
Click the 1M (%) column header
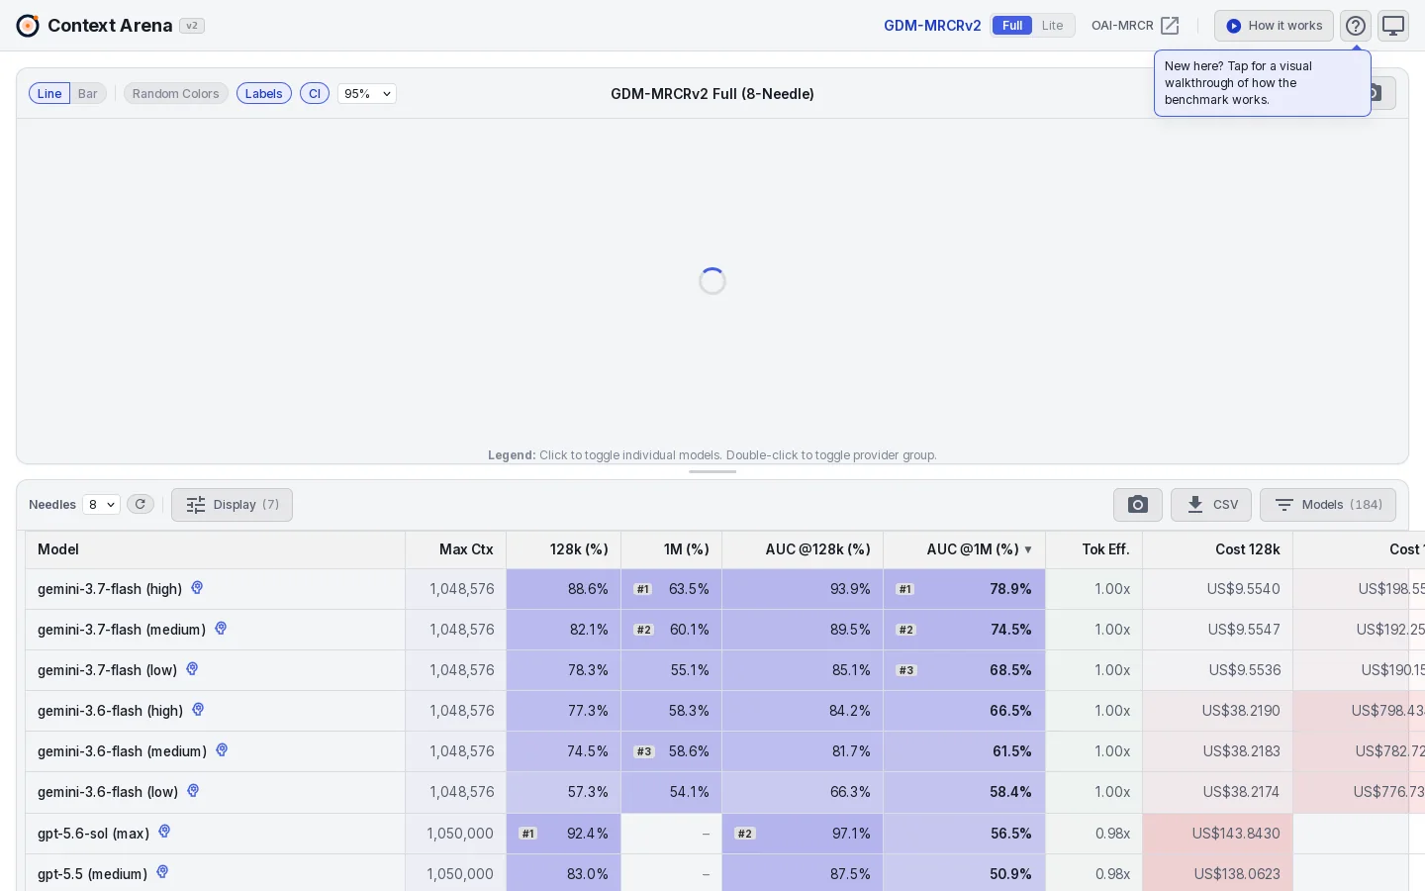click(x=672, y=549)
